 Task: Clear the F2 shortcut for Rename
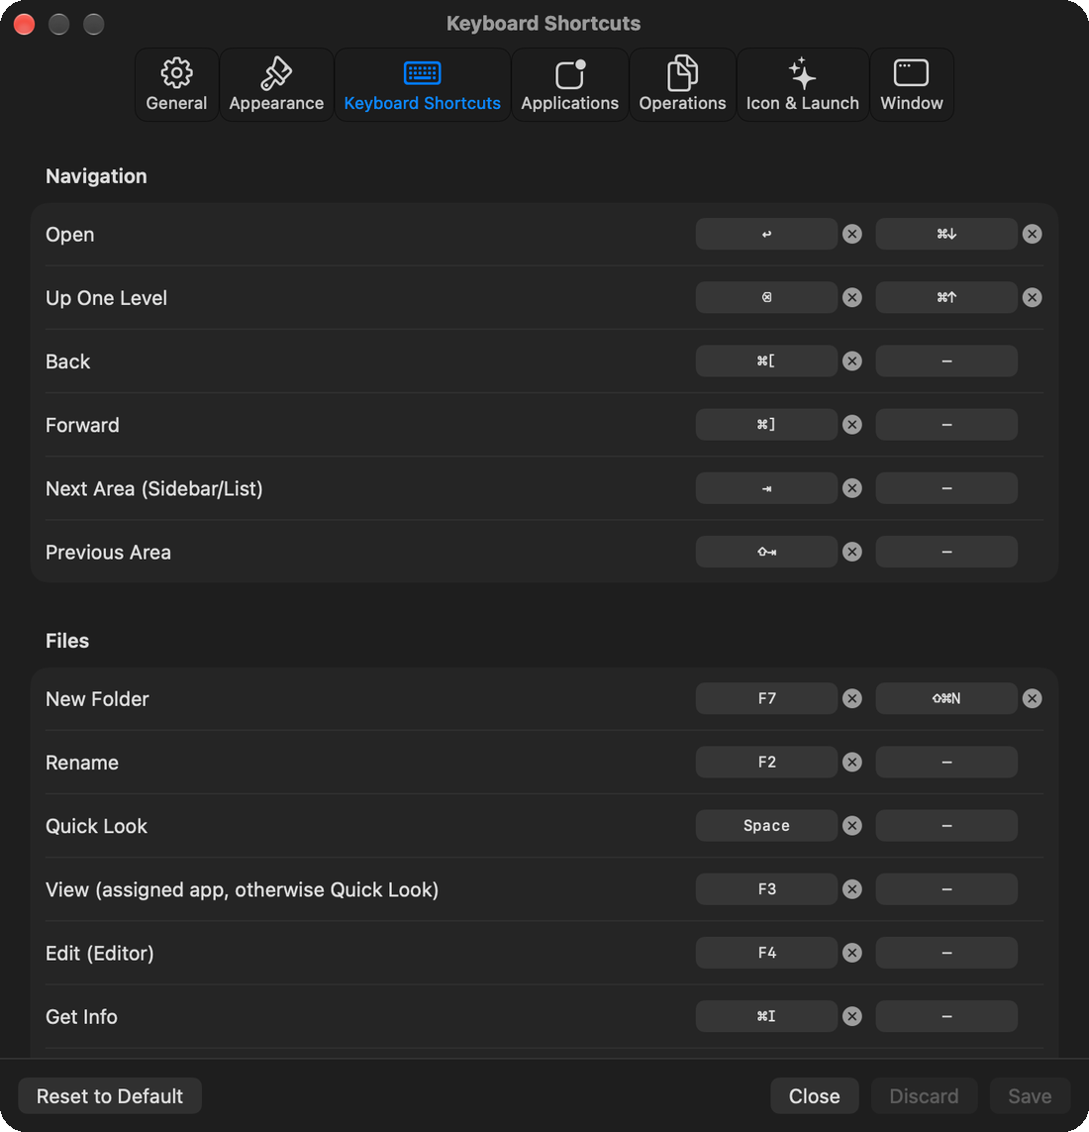pyautogui.click(x=852, y=762)
